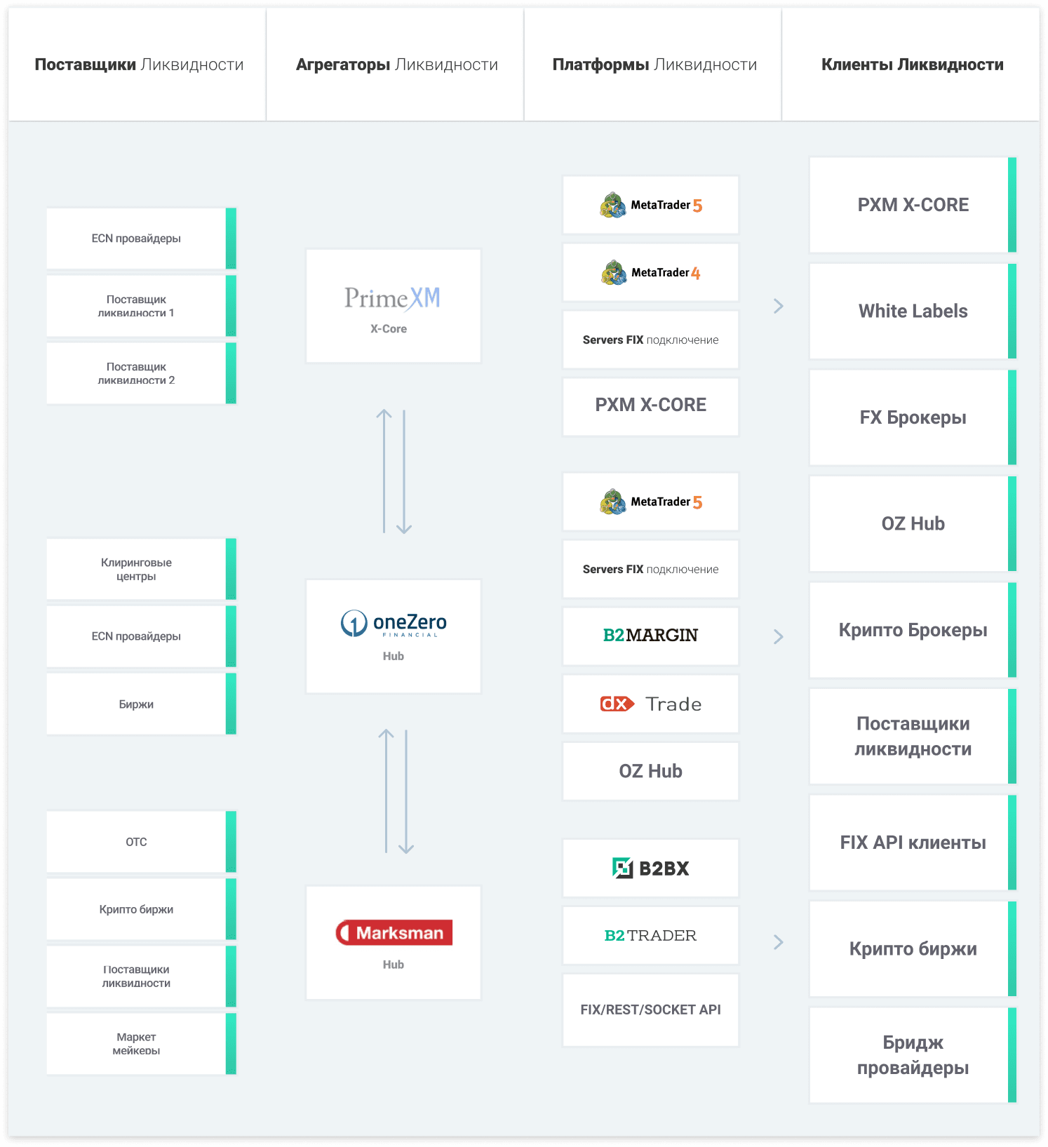Click the MetaTrader 5 card above MetaTrader 4
Viewport: 1048px width, 1147px height.
tap(650, 205)
